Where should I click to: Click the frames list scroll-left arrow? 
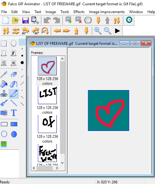[x=34, y=168]
